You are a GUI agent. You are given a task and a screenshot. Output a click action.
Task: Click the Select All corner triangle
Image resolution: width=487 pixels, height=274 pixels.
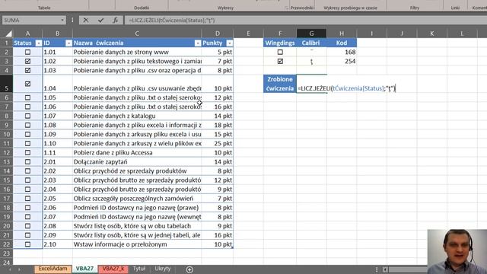8,33
